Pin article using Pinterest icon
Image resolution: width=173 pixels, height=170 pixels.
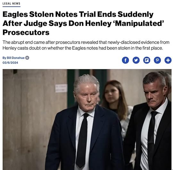pyautogui.click(x=157, y=60)
